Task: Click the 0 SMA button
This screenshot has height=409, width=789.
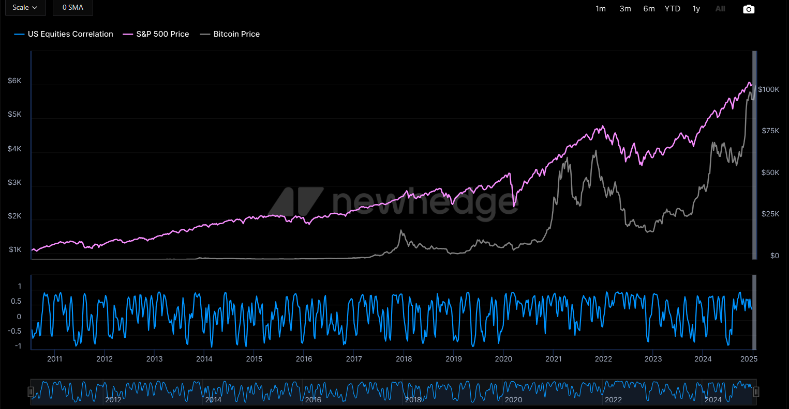Action: [x=72, y=8]
